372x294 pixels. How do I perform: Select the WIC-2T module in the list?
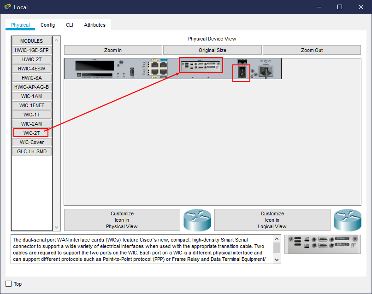click(x=31, y=133)
